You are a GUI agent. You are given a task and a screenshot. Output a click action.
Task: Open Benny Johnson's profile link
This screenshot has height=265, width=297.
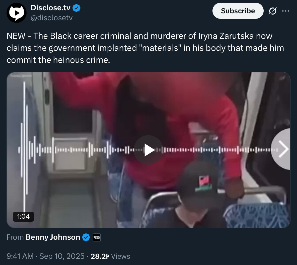[53, 237]
